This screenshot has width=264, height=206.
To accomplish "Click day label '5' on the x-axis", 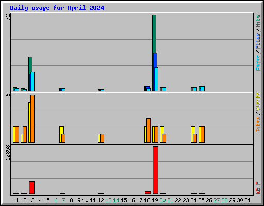I will pyautogui.click(x=48, y=200).
